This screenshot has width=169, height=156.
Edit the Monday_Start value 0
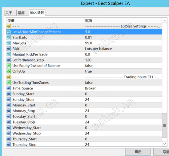pyautogui.click(x=123, y=105)
